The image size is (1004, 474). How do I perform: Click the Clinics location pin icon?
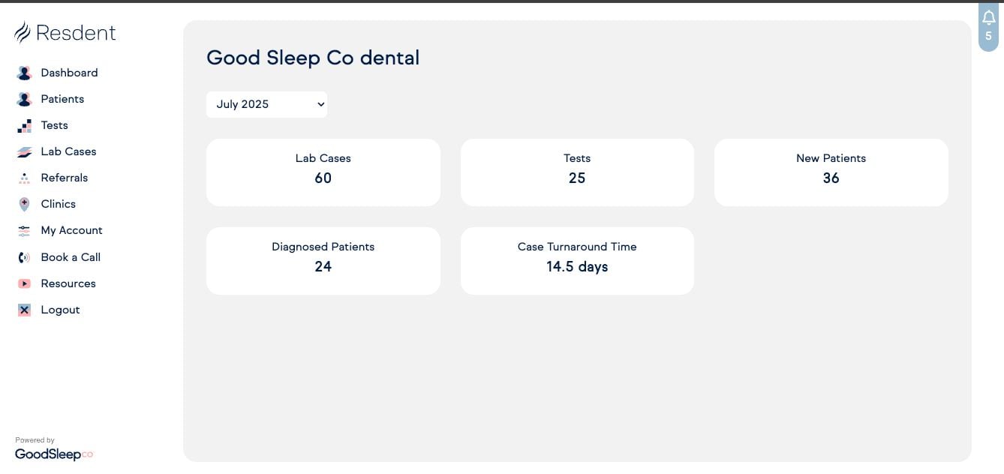[24, 204]
